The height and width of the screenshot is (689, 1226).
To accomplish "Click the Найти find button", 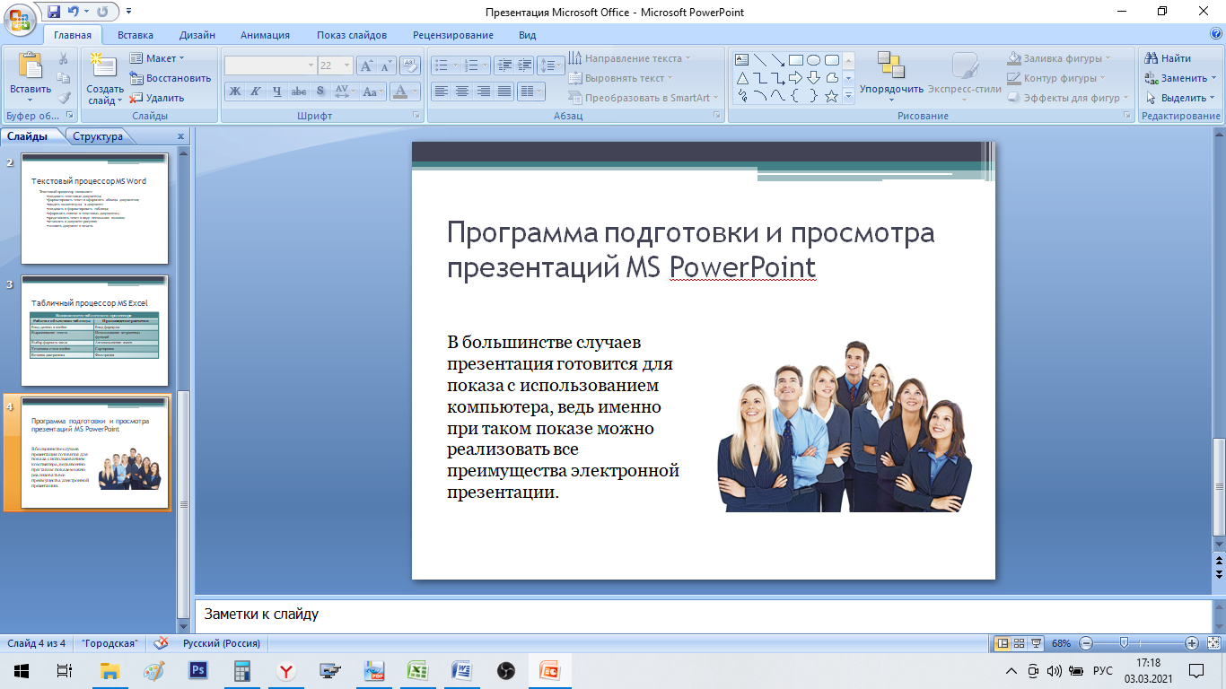I will 1168,58.
